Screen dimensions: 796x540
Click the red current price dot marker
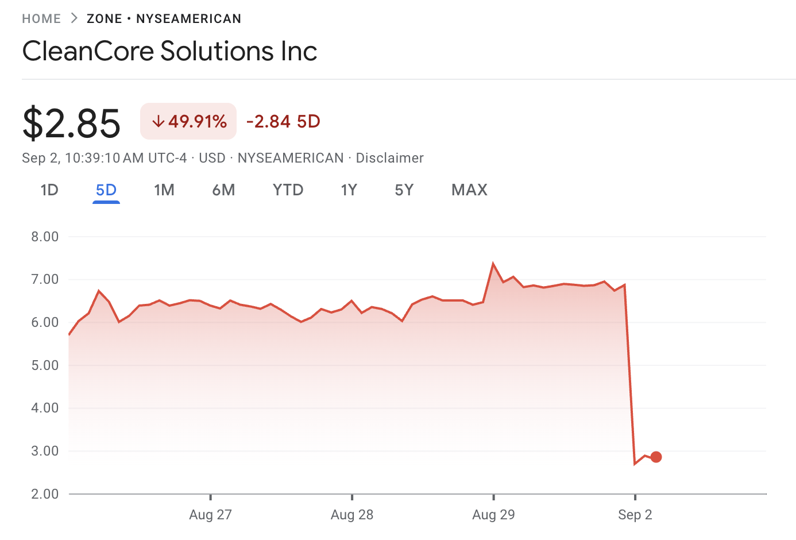pos(655,456)
